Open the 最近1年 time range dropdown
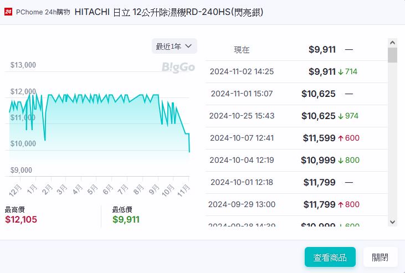The image size is (405, 273). (174, 47)
